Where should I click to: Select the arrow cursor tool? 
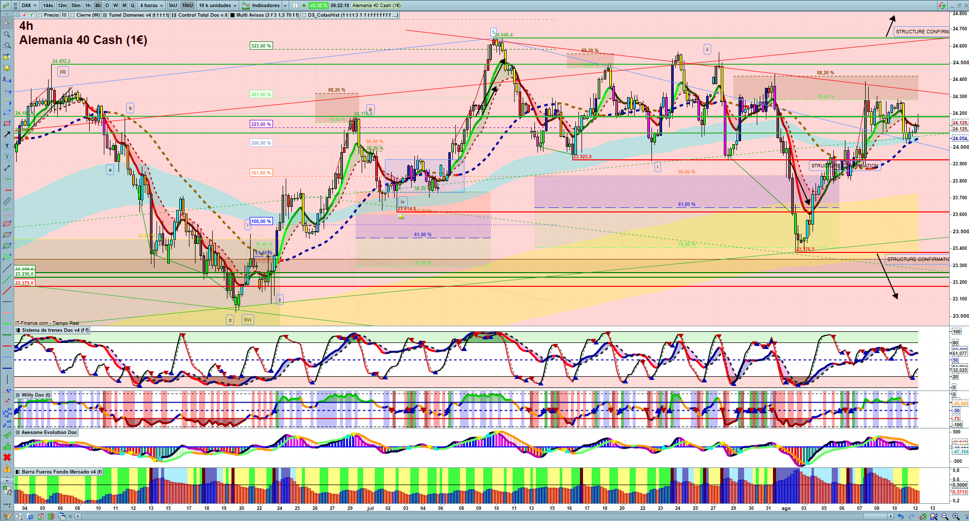click(7, 23)
